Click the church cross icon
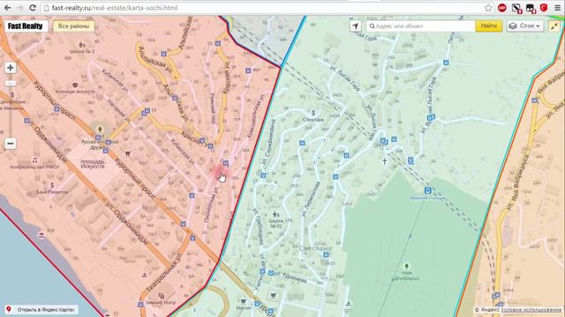Screen dimensions: 565x317 pyautogui.click(x=385, y=161)
